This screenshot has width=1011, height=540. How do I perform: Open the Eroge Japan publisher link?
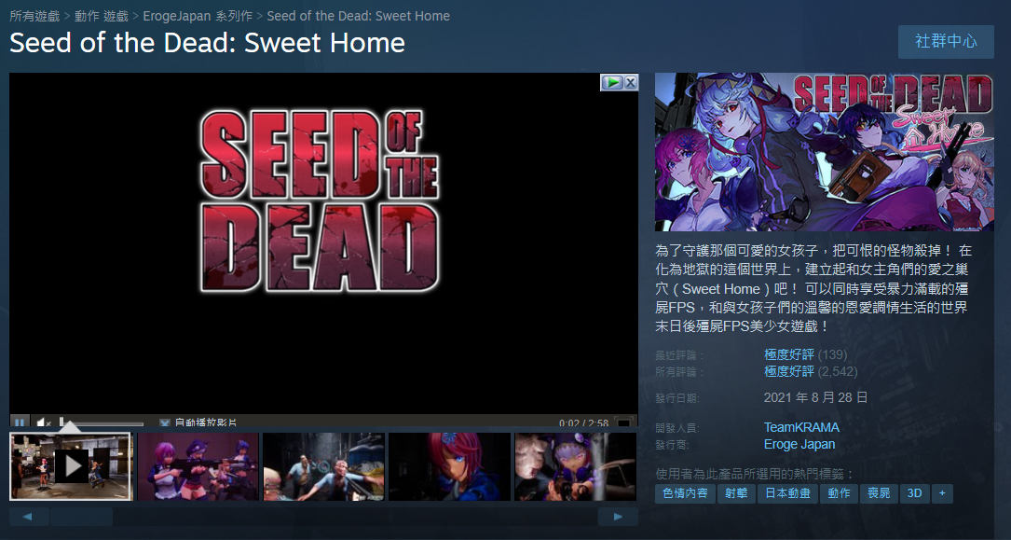[799, 444]
